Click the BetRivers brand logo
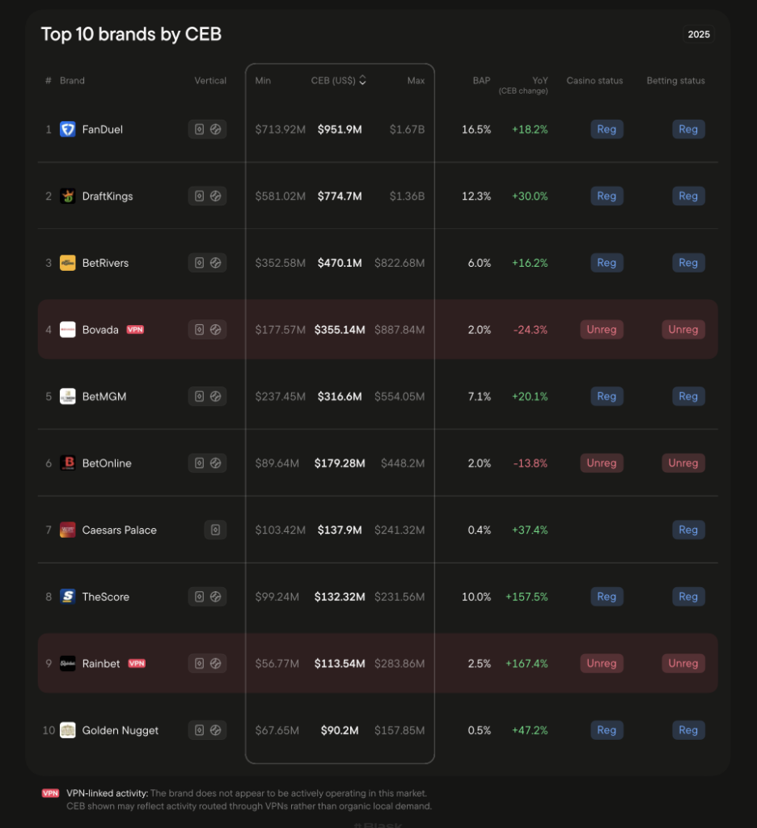 68,263
